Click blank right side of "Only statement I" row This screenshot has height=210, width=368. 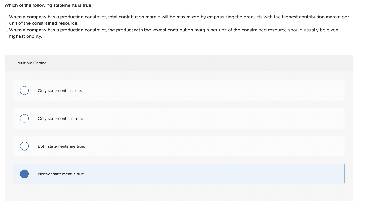click(252, 91)
